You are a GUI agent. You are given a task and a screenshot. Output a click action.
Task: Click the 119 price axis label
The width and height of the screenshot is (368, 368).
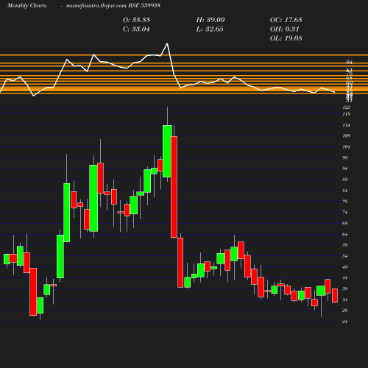pos(346,114)
